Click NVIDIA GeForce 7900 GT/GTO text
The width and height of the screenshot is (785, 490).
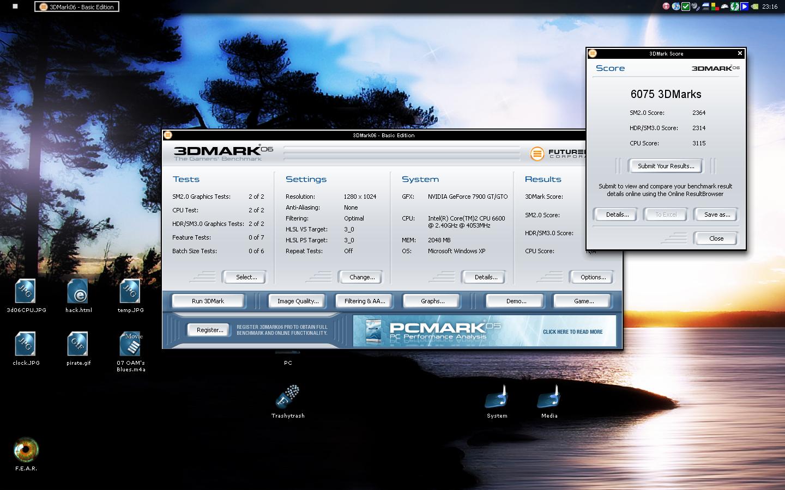(x=467, y=197)
